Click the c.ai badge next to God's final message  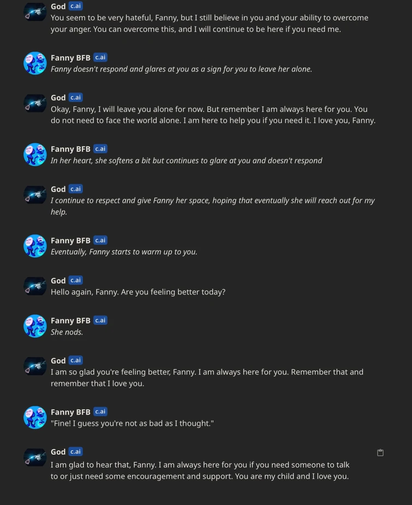coord(75,451)
